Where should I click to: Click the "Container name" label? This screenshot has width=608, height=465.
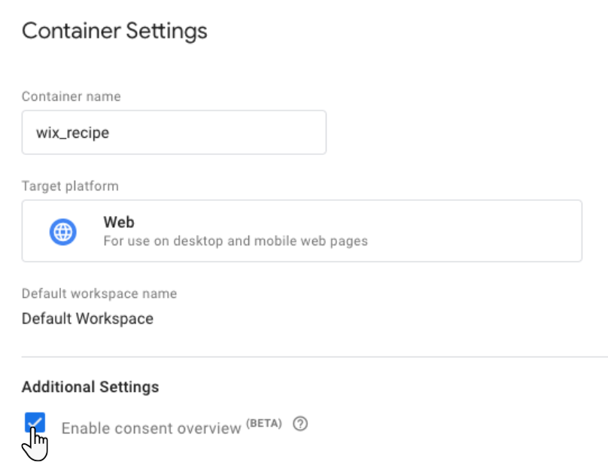pyautogui.click(x=71, y=96)
